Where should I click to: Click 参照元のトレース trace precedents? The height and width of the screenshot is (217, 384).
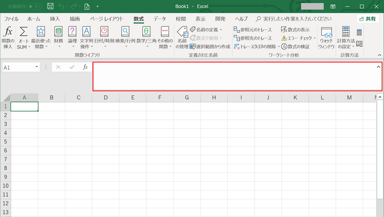253,30
